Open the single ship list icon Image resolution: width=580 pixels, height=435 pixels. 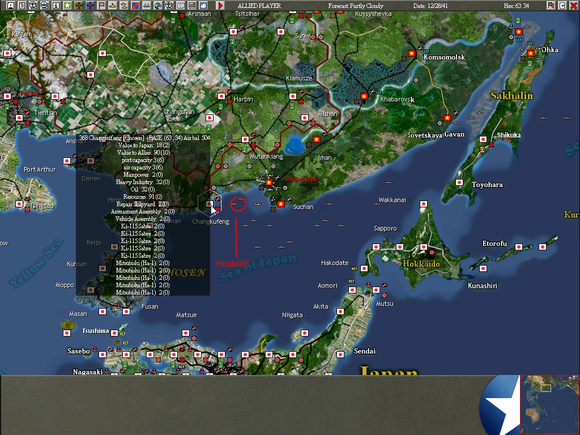click(x=113, y=6)
